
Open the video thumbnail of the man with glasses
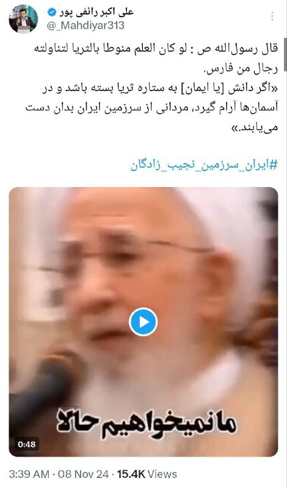143,322
